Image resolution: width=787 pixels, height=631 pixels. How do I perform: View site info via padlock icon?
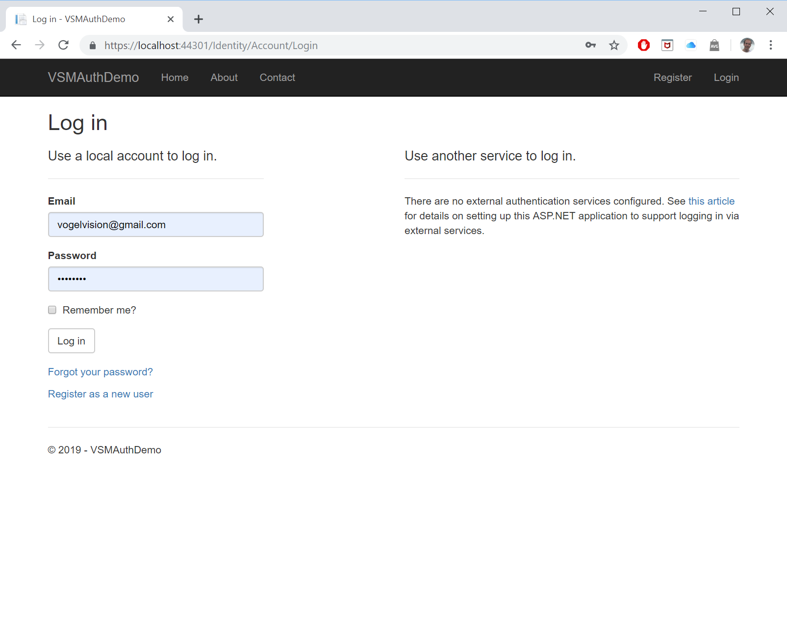tap(93, 46)
